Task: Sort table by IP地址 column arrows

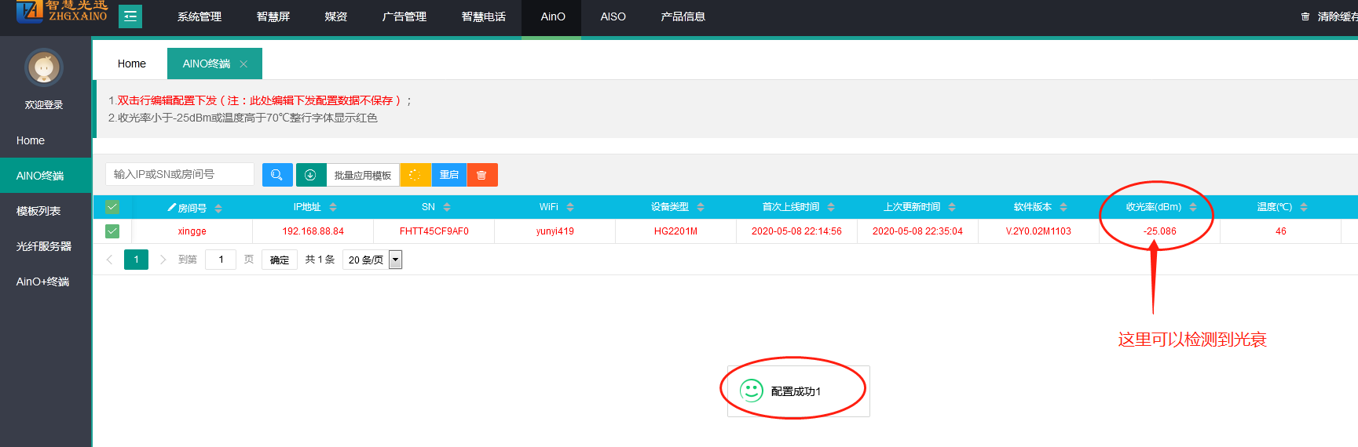Action: pos(333,207)
